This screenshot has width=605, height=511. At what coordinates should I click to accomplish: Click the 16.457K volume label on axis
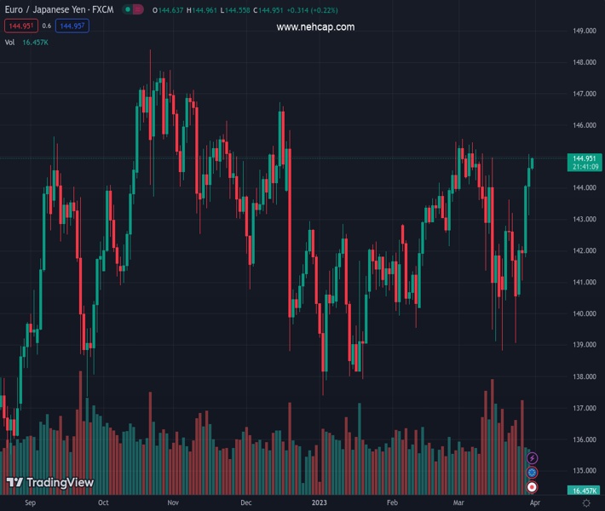584,491
